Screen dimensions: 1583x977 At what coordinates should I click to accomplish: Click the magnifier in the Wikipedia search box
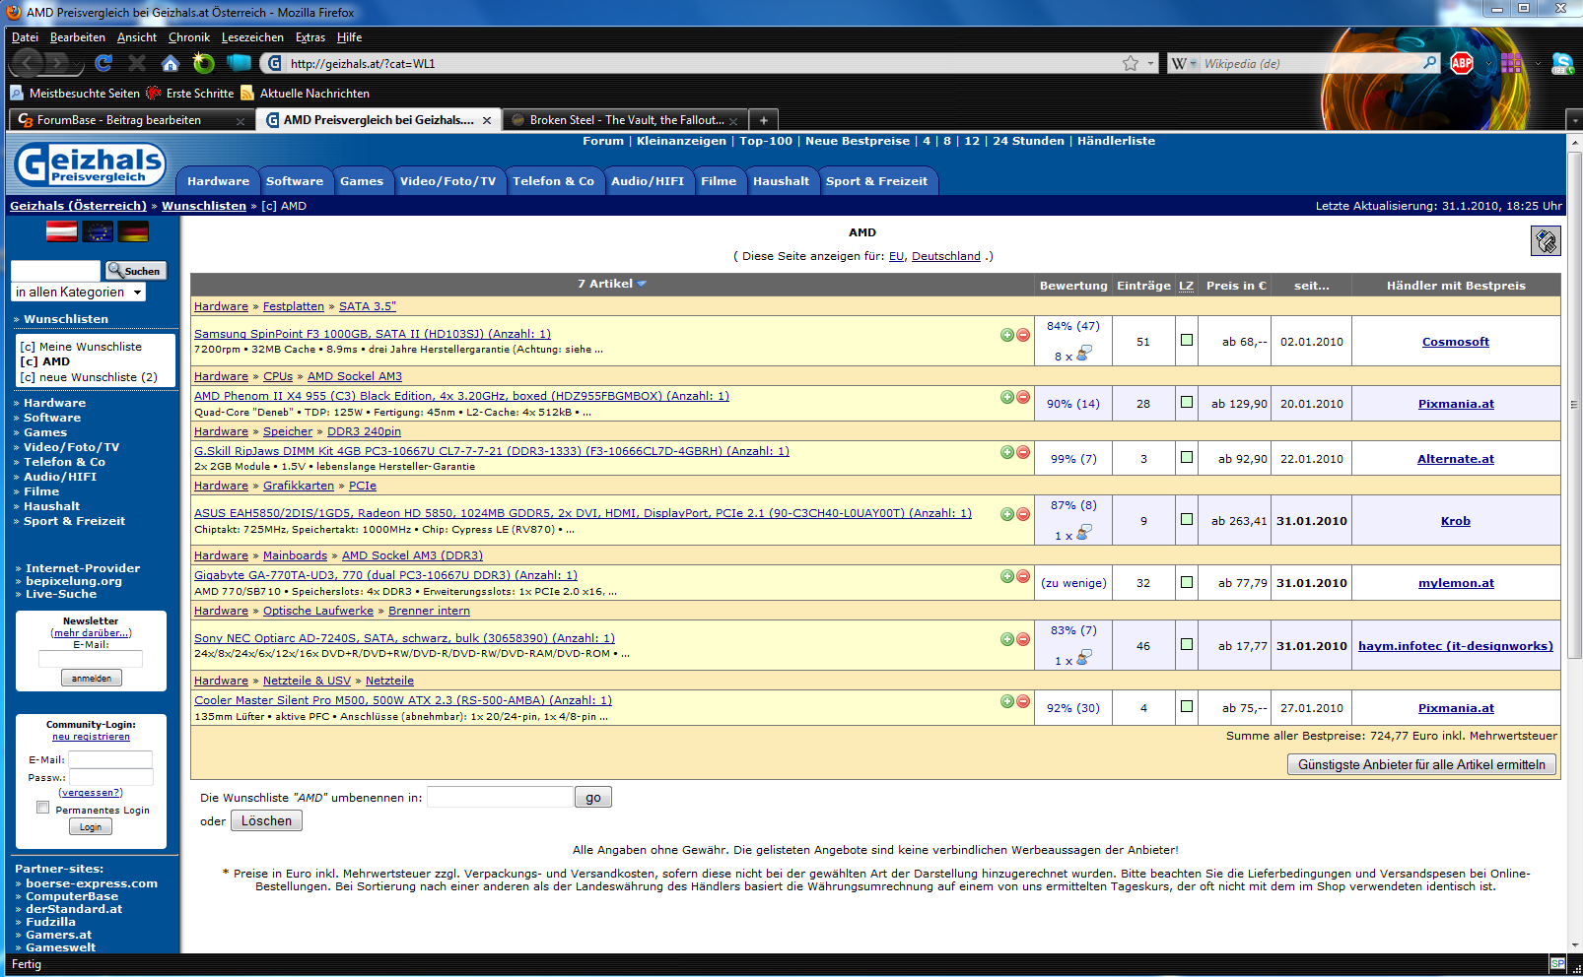[1429, 63]
